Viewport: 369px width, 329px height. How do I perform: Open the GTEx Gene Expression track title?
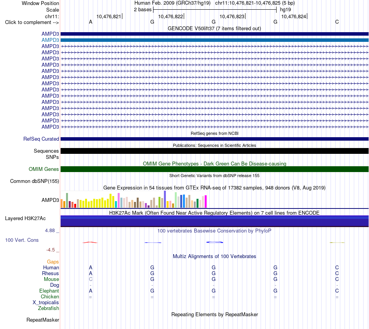pyautogui.click(x=214, y=188)
